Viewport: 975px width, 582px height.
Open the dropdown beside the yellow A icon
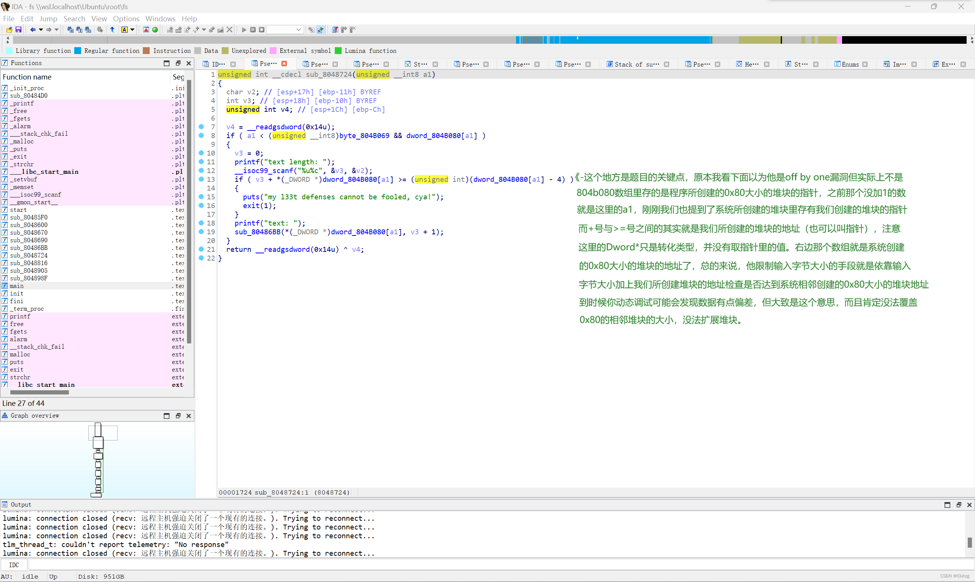pyautogui.click(x=132, y=29)
